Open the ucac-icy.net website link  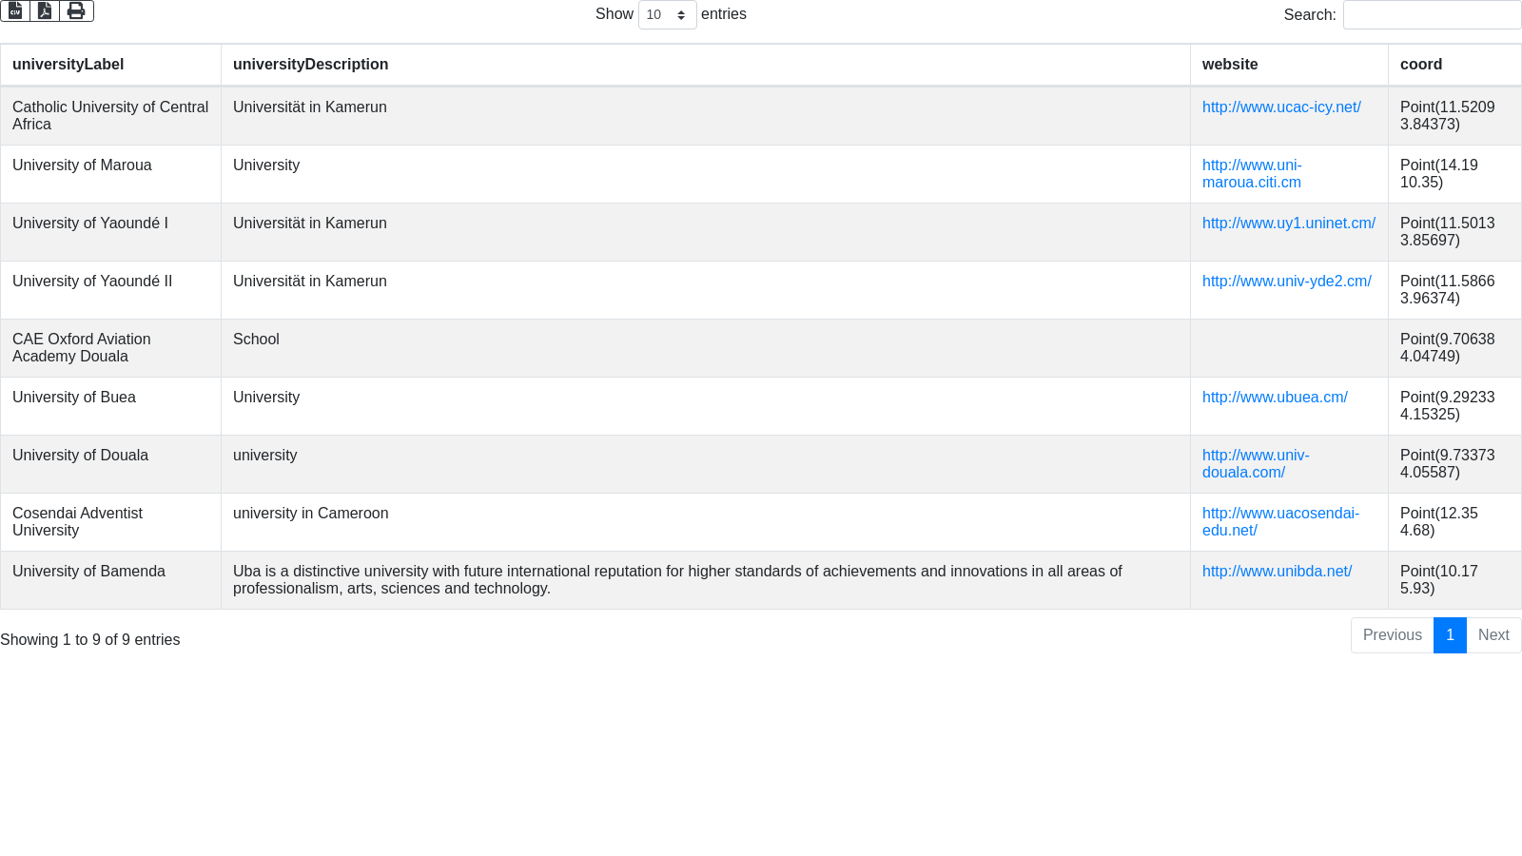(1280, 107)
